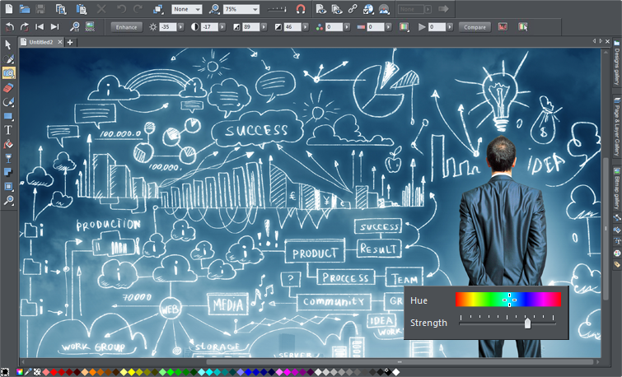Click the zoom 1:1 magnifier icon
The width and height of the screenshot is (622, 377).
[x=75, y=27]
